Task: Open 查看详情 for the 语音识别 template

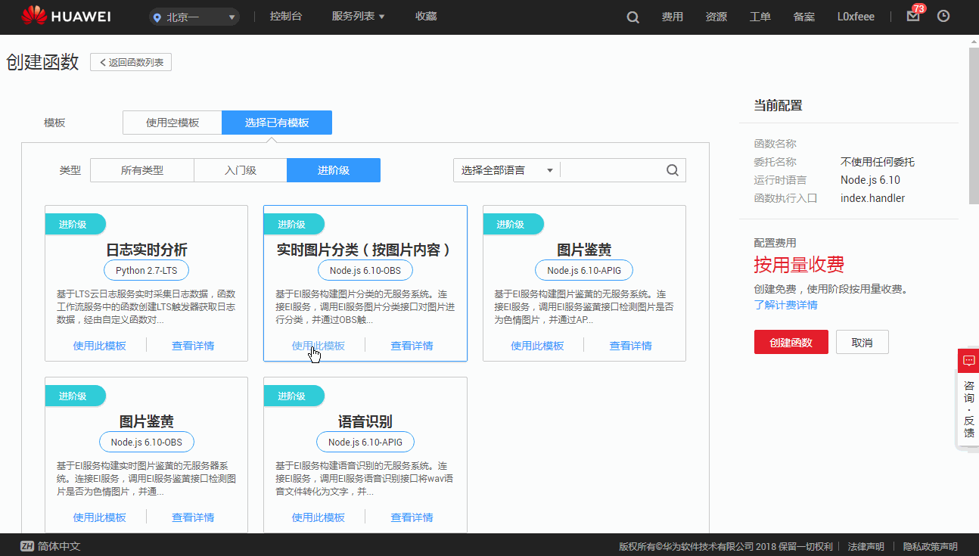Action: 412,517
